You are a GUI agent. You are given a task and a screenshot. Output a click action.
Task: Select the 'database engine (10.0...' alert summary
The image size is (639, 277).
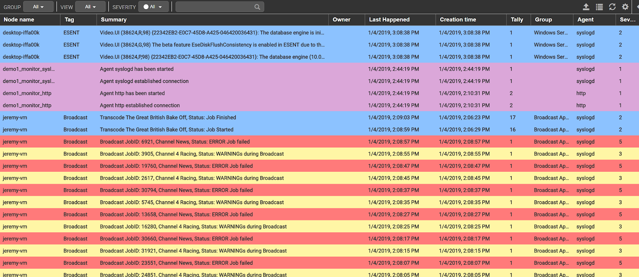click(x=212, y=57)
